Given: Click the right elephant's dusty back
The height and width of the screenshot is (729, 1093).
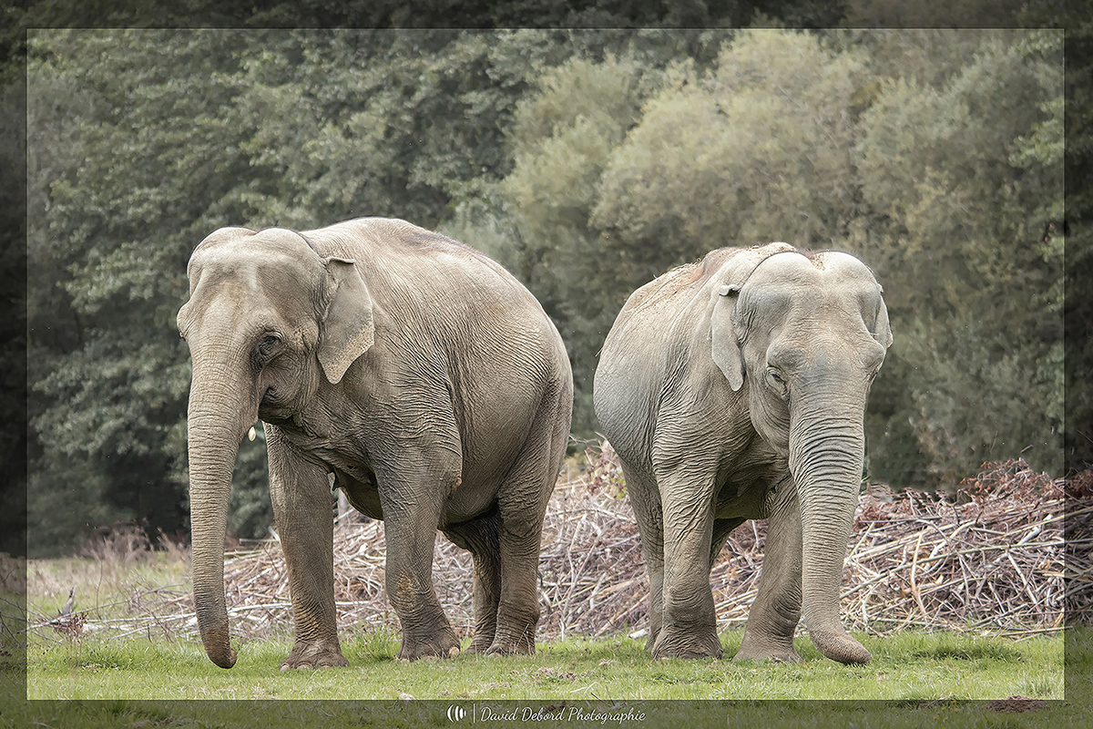Looking at the screenshot, I should tap(674, 292).
